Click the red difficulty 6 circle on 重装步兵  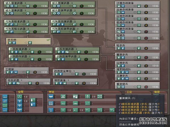[146, 57]
